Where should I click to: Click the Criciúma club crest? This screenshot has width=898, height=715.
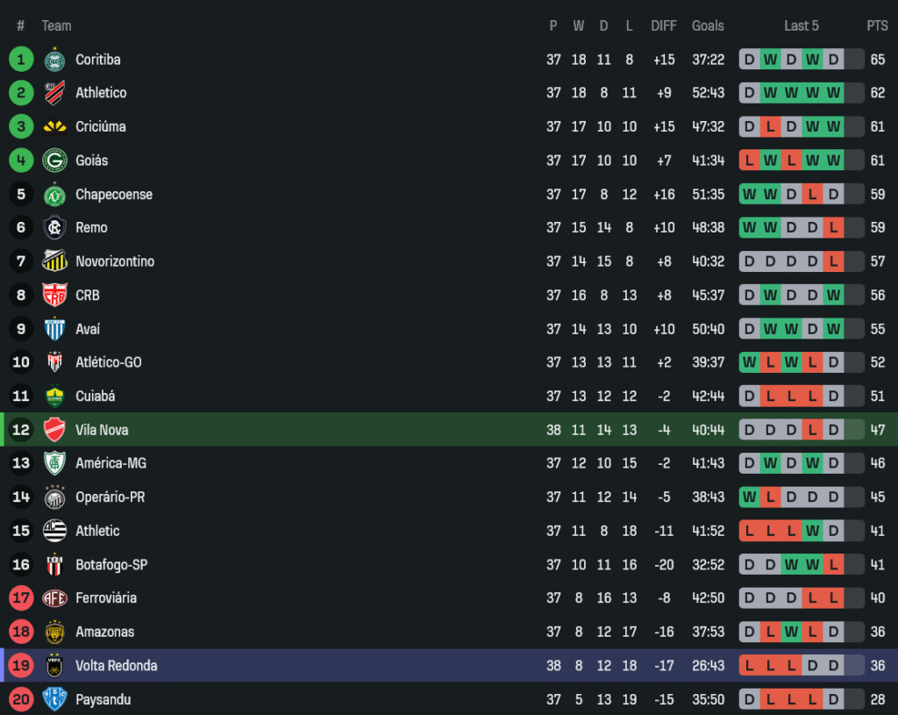pyautogui.click(x=54, y=126)
